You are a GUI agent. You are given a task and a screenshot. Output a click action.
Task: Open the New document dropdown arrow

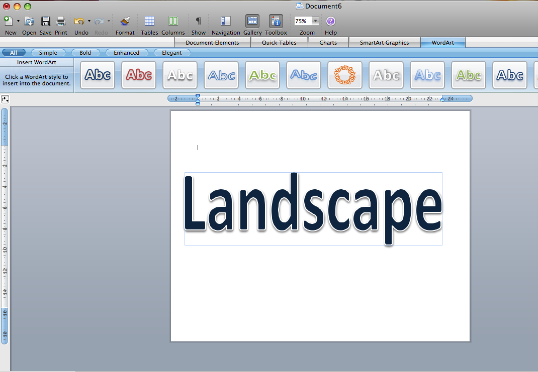coord(17,21)
